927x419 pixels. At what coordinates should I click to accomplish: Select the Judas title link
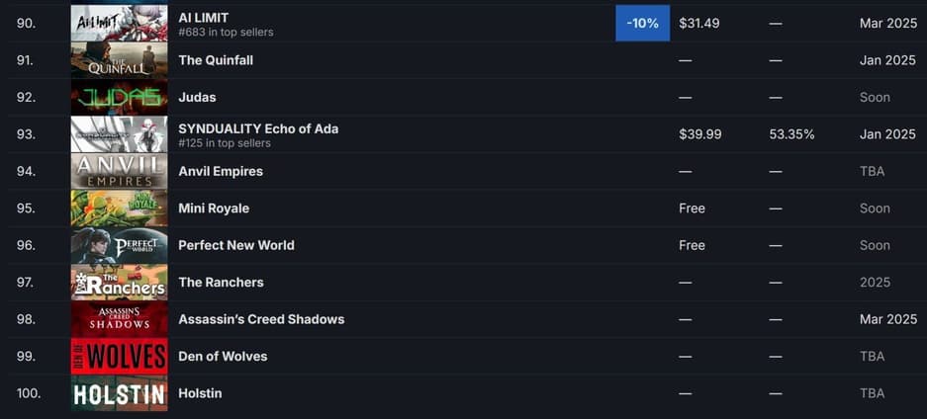click(x=197, y=97)
